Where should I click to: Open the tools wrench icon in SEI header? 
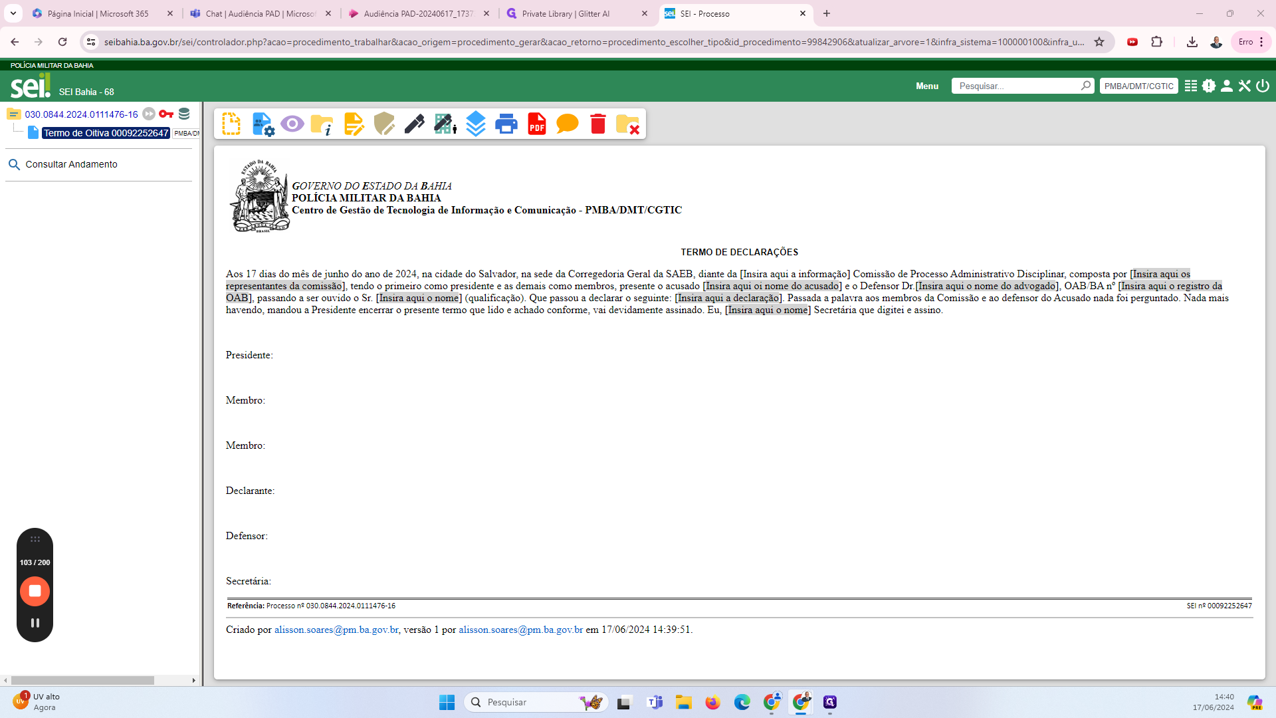[x=1245, y=86]
